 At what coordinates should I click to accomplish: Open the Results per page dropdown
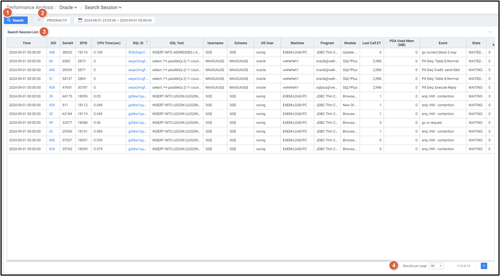point(436,266)
